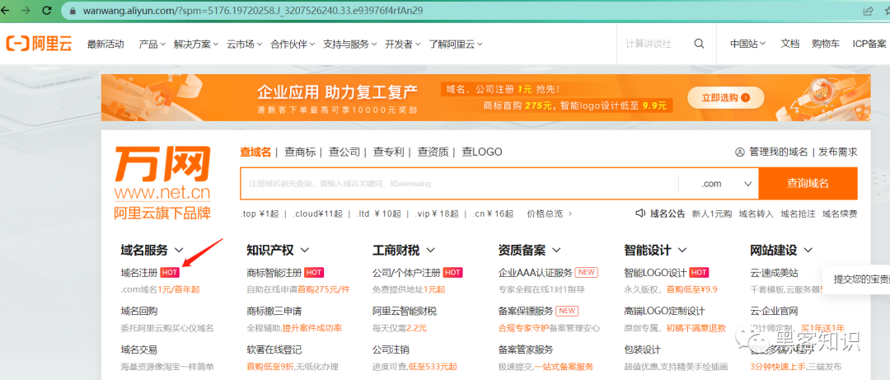Reload the page with refresh icon
Screen dimensions: 890x380
47,10
